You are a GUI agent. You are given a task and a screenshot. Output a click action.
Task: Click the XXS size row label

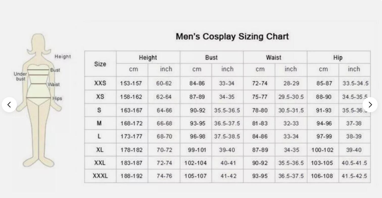click(x=100, y=83)
